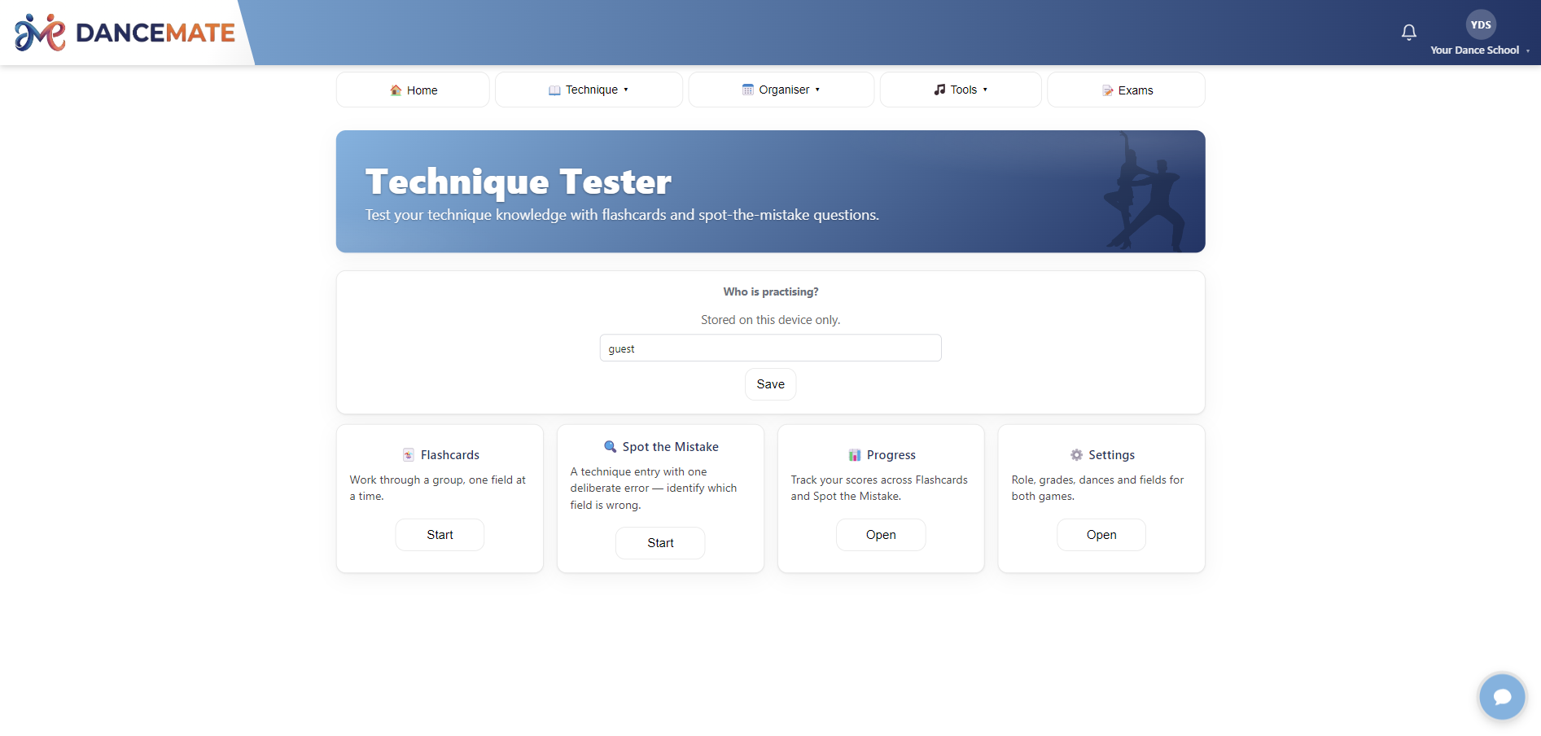Click the Technique Tester heading
Viewport: 1541px width, 736px height.
[519, 182]
